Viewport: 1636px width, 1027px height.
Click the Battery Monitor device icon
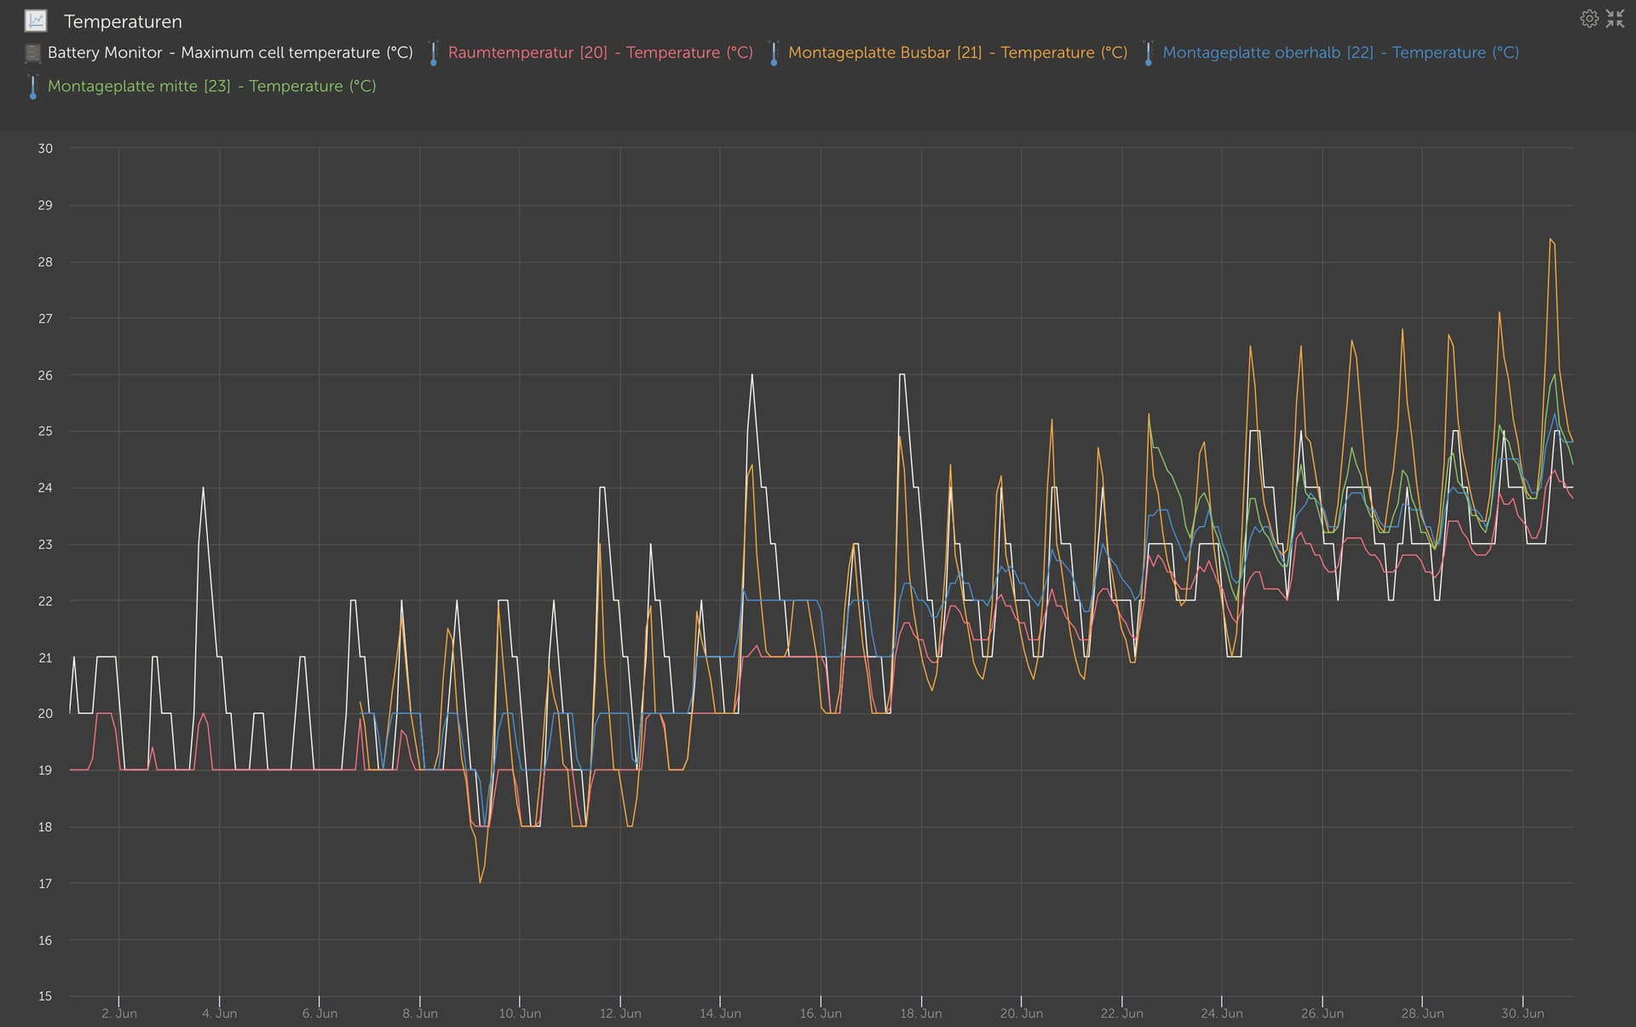32,53
